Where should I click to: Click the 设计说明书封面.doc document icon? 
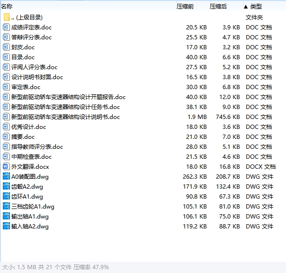(x=6, y=77)
